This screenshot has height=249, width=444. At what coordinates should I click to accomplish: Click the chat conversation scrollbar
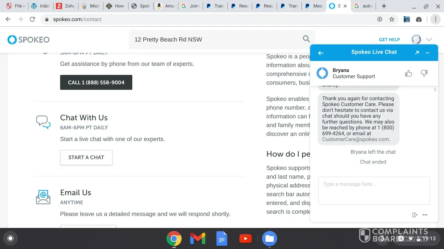pyautogui.click(x=435, y=89)
